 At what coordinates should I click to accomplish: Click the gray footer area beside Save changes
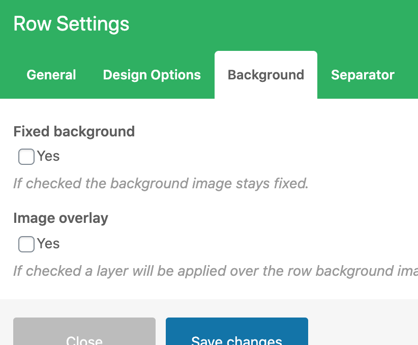click(x=364, y=326)
